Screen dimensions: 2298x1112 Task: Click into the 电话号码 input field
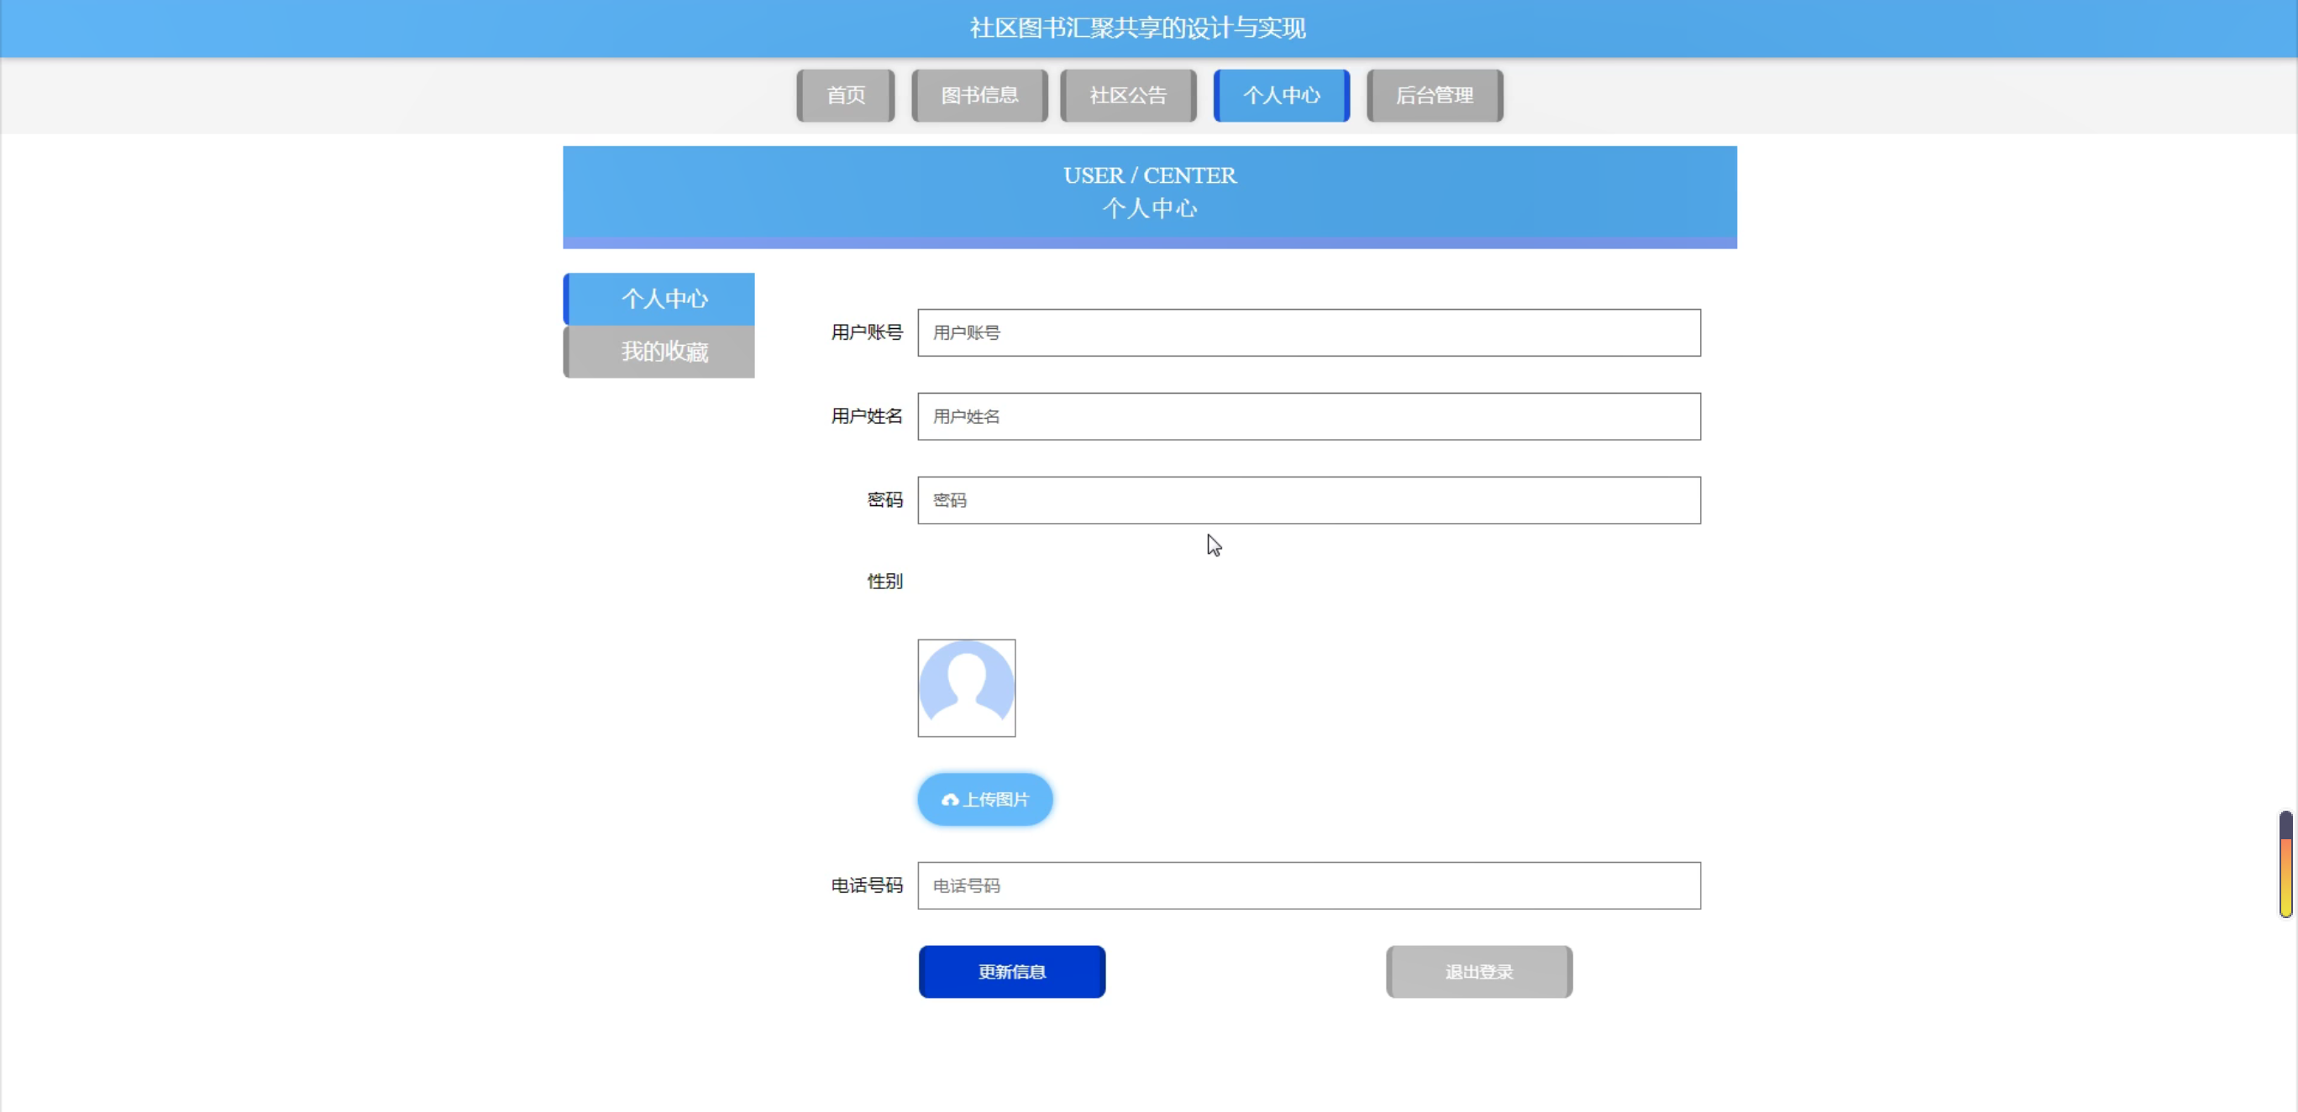[1308, 885]
